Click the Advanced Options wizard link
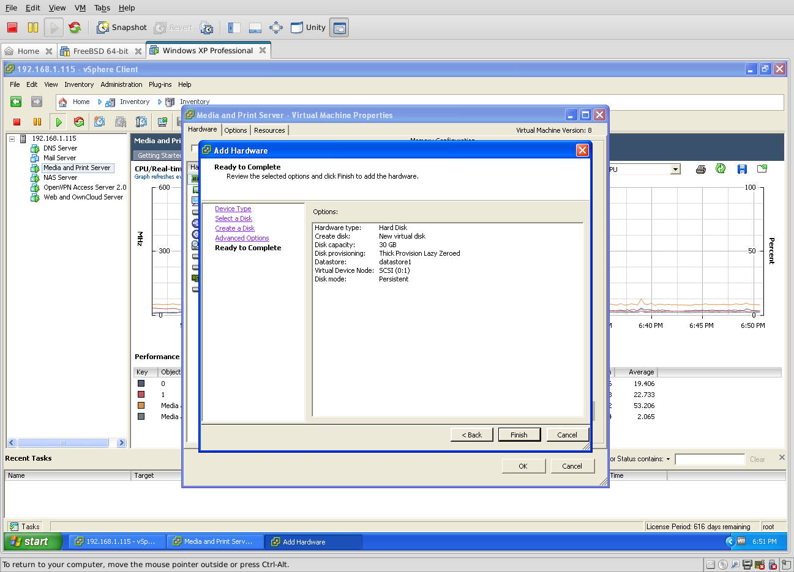Viewport: 794px width, 572px height. click(242, 238)
